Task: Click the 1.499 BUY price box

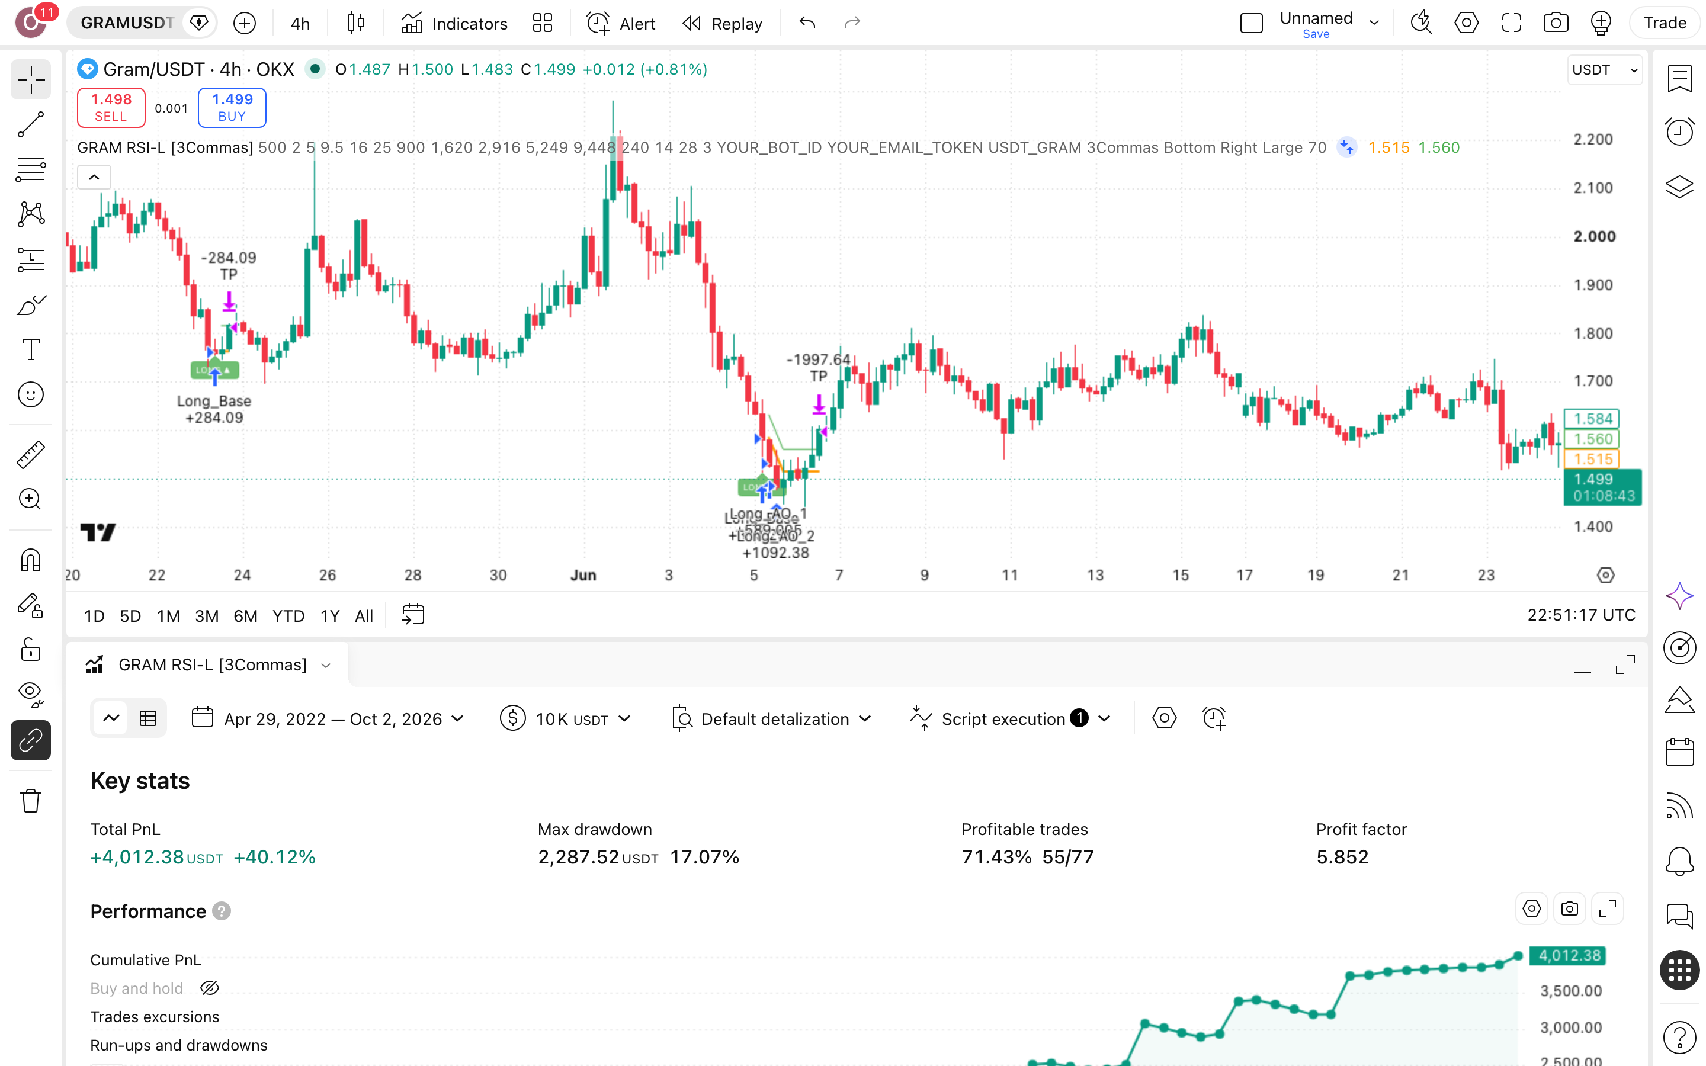Action: (232, 107)
